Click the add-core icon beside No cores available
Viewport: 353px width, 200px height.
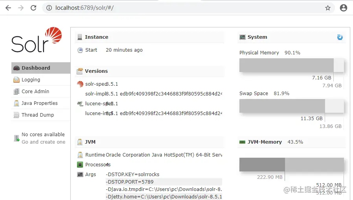coord(17,138)
